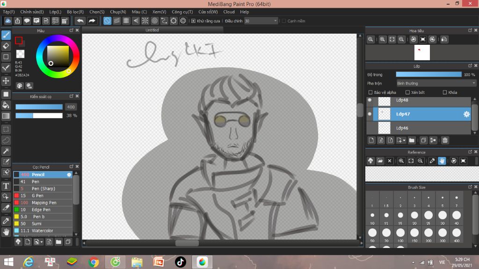This screenshot has height=269, width=479.
Task: Pick the Gradient tool
Action: point(6,116)
